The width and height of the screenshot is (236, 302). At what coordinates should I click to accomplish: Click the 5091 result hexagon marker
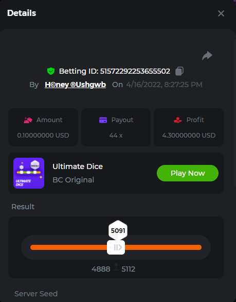pos(118,230)
